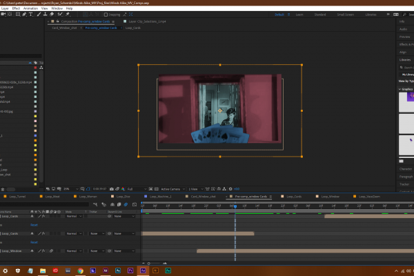Navigate to Card_Window_shot in comp breadcrumb
This screenshot has height=276, width=414.
click(x=64, y=28)
